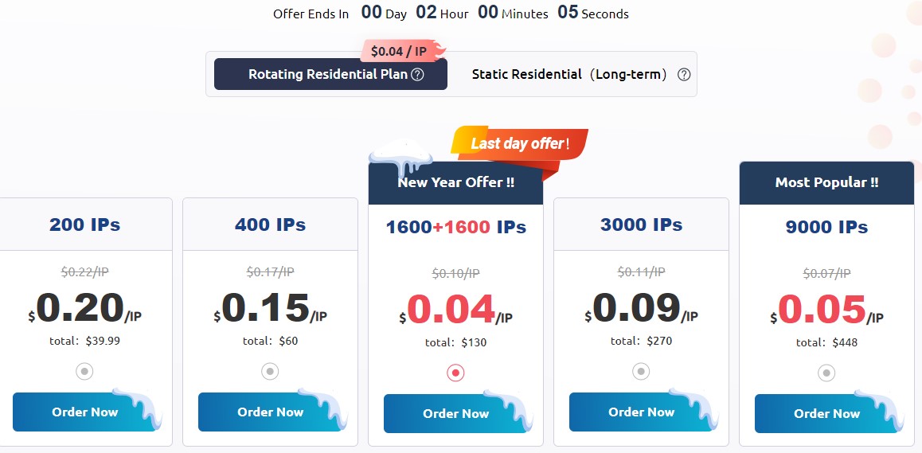
Task: Choose the 9000 IPs plan radio button
Action: (826, 373)
